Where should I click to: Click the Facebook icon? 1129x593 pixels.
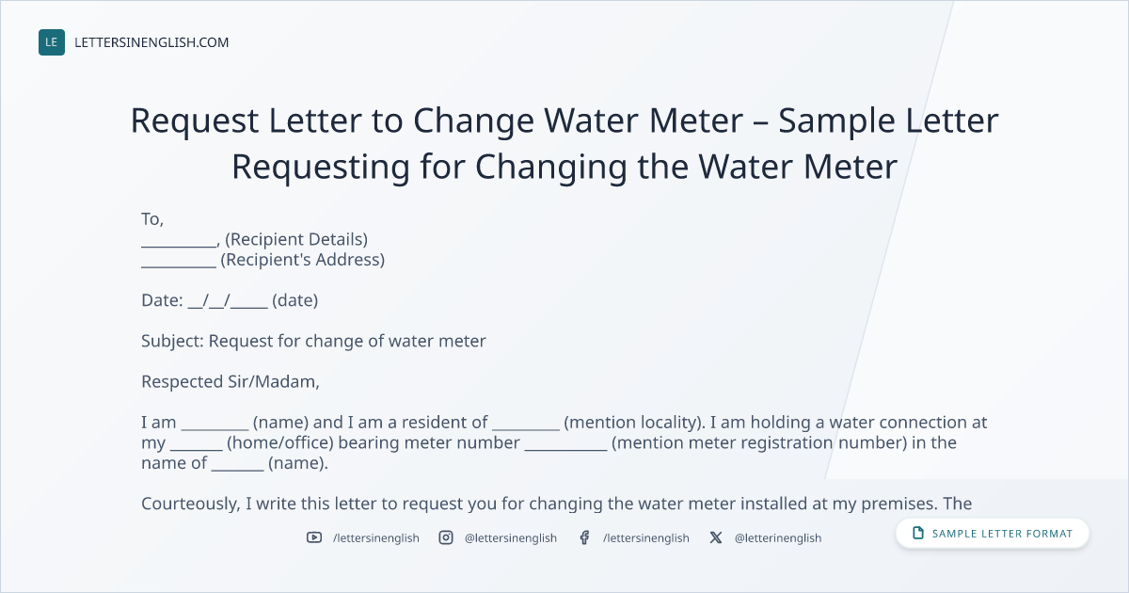tap(584, 537)
